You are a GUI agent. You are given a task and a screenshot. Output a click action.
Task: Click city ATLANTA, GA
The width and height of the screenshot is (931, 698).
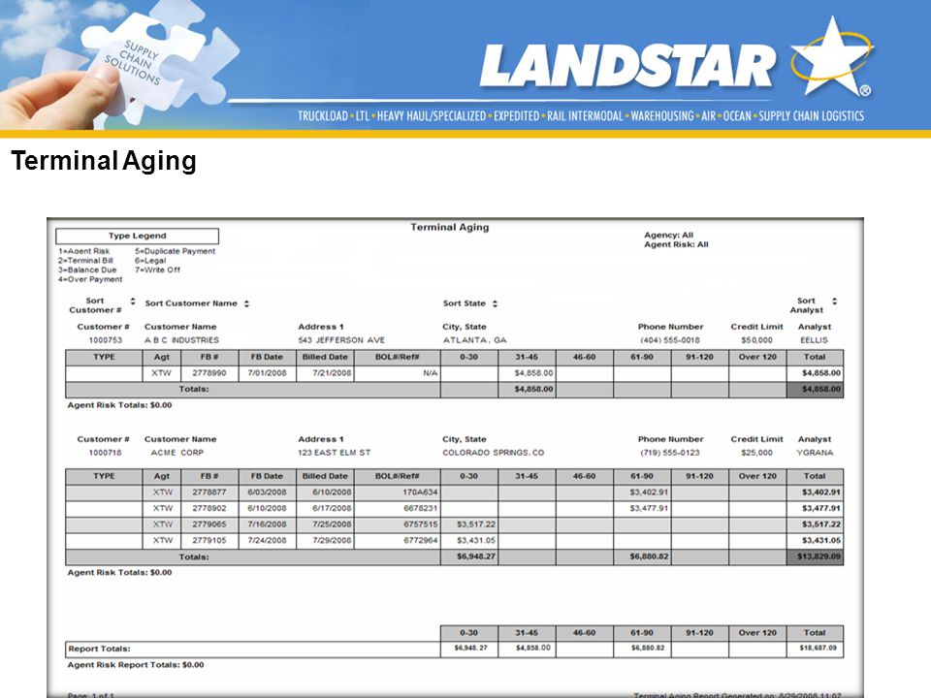[475, 340]
